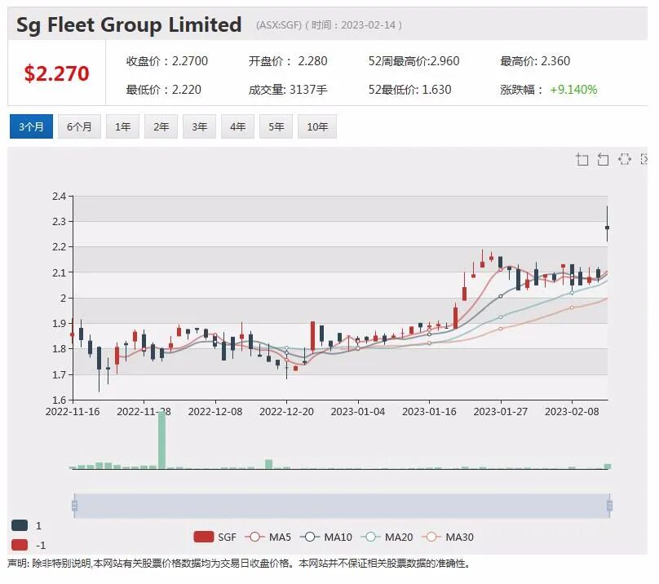This screenshot has width=659, height=584.
Task: Click 收盘价 2.2700 value
Action: click(x=190, y=61)
